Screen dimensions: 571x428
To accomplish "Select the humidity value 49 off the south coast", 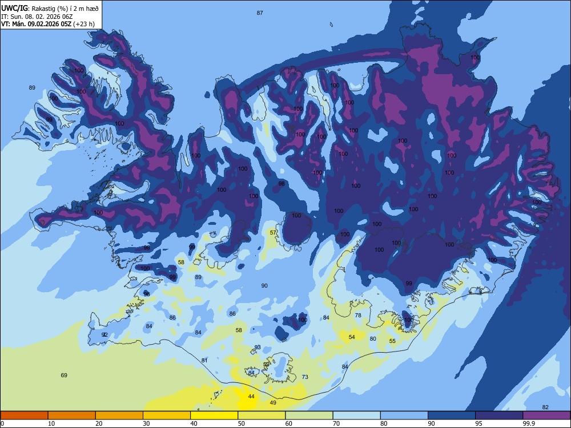I will point(273,402).
